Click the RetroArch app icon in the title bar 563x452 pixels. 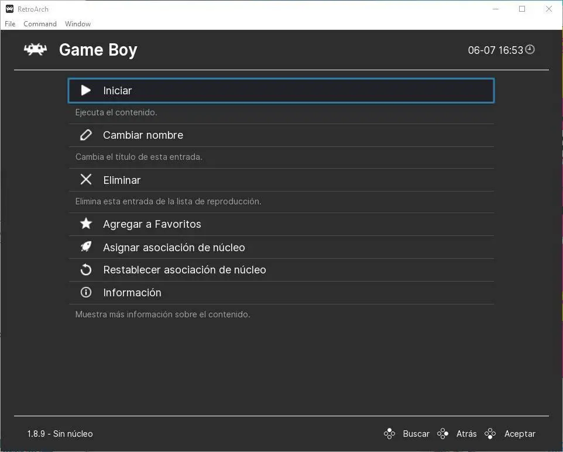tap(10, 9)
